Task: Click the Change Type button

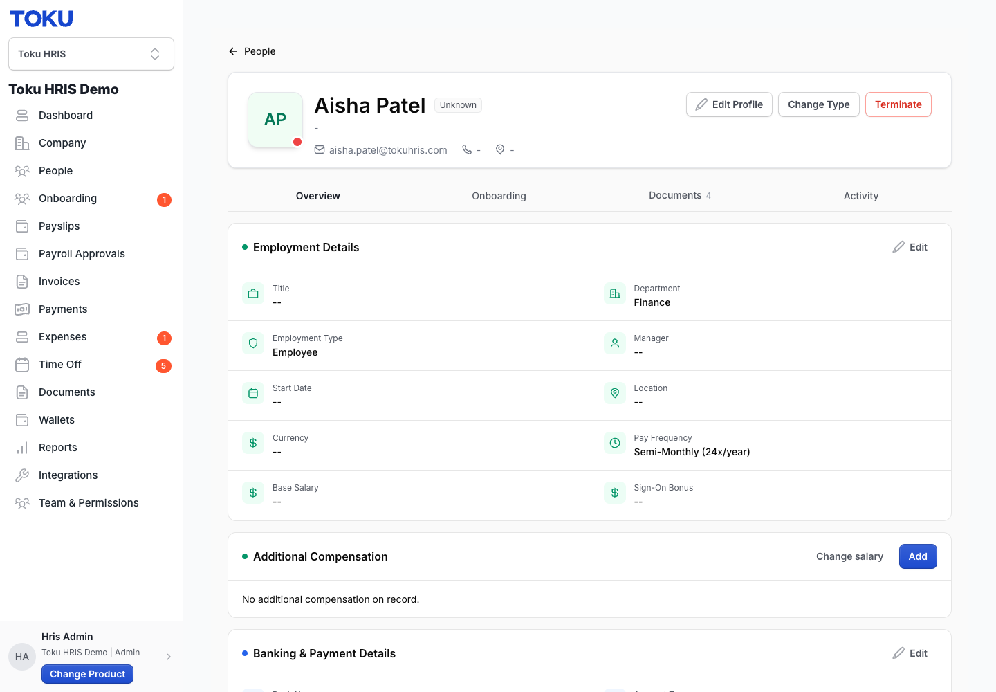Action: click(x=819, y=104)
